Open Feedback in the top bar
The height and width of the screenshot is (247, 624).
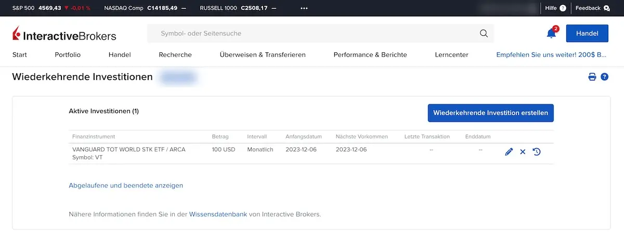tap(593, 8)
